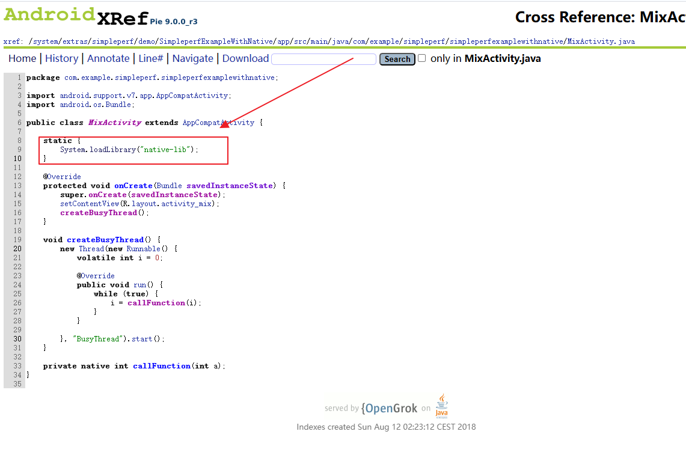686x476 pixels.
Task: Click the loadLibrary reference on line 9
Action: click(113, 150)
